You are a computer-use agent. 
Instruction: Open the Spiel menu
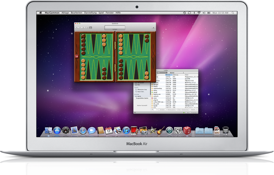click(101, 13)
